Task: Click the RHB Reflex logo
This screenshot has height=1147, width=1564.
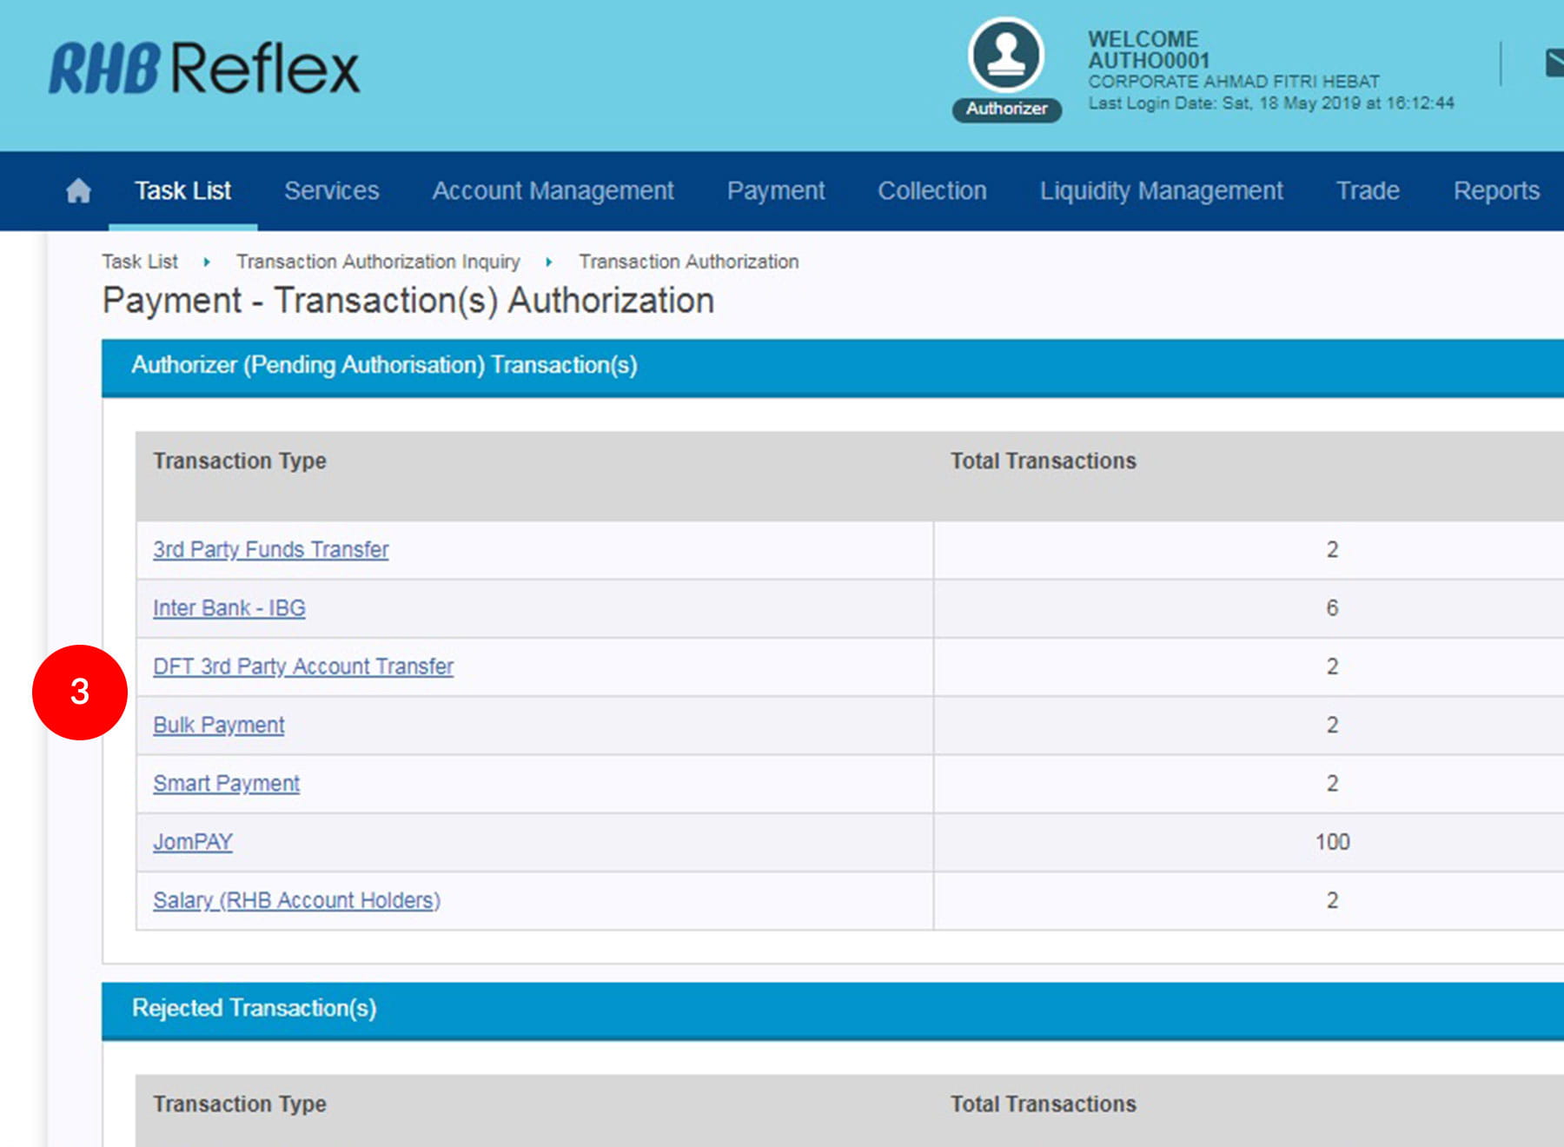Action: (204, 69)
